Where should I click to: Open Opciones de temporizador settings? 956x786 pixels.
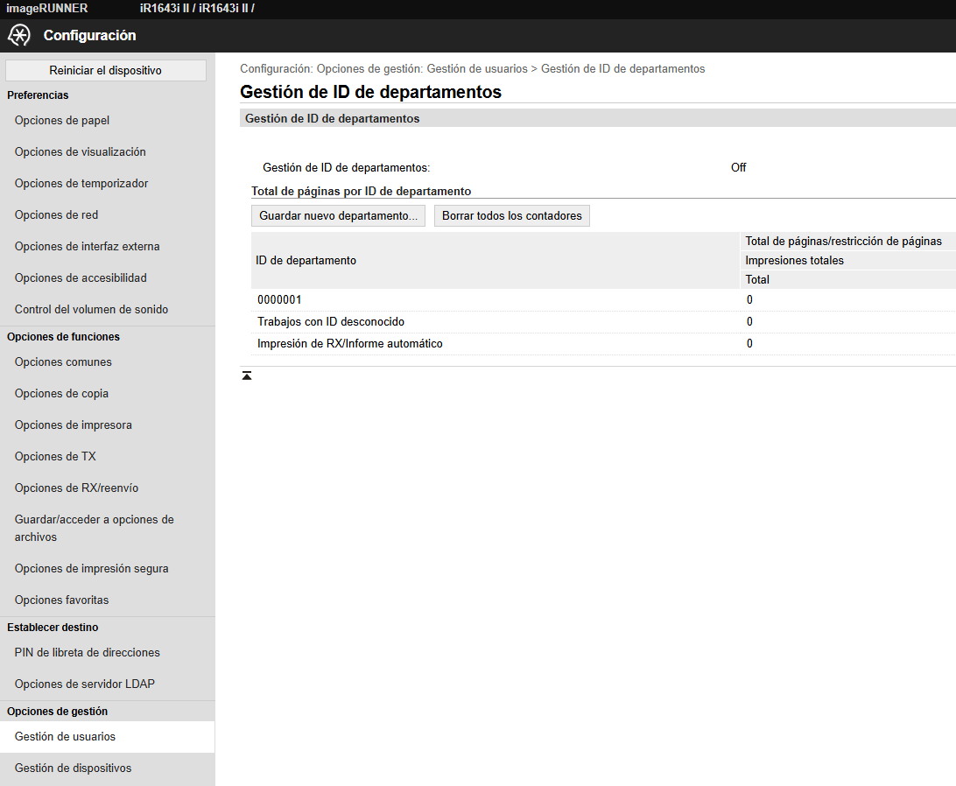coord(81,184)
